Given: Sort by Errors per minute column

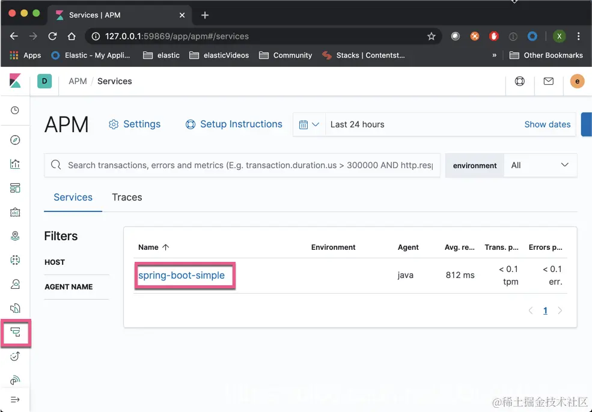Looking at the screenshot, I should click(x=546, y=247).
